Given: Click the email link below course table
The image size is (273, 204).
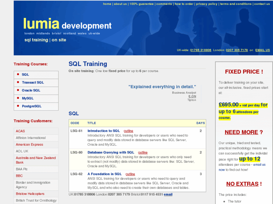Looking at the screenshot, I should (168, 194).
